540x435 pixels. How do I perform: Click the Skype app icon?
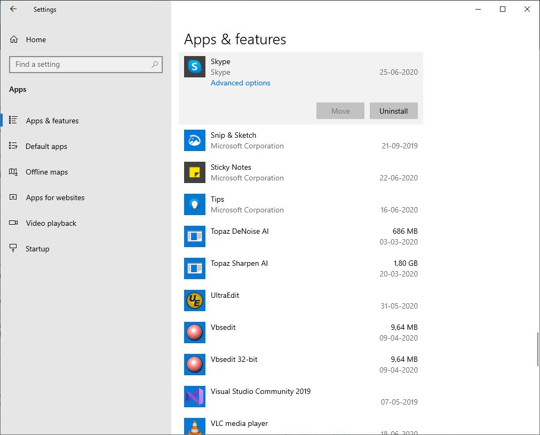click(195, 67)
